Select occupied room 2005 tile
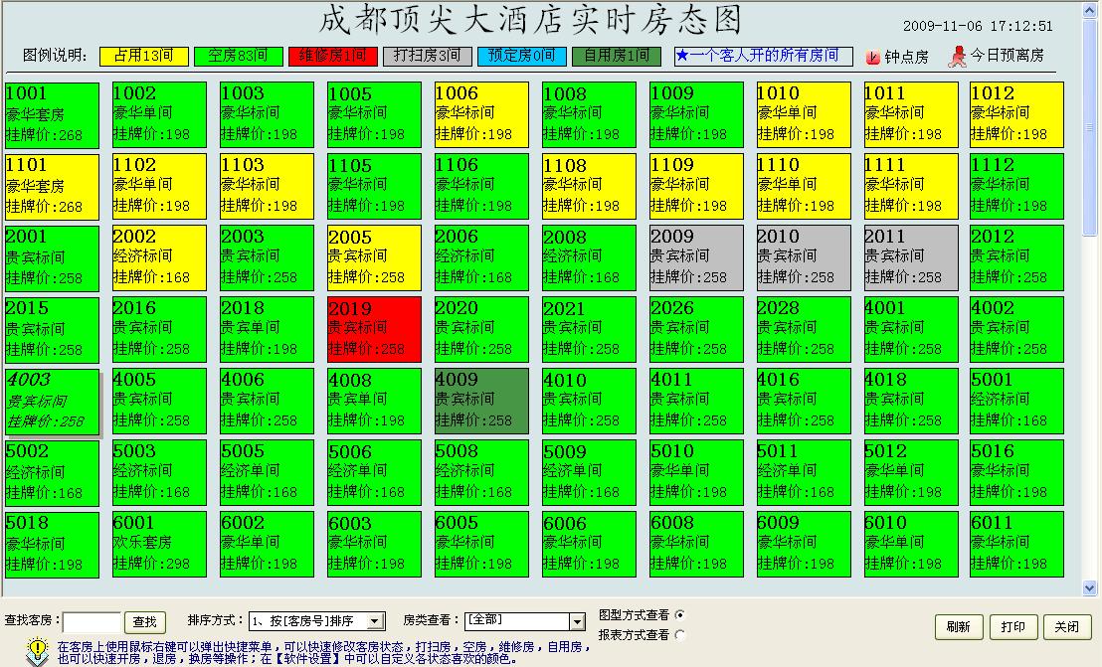 click(x=375, y=257)
